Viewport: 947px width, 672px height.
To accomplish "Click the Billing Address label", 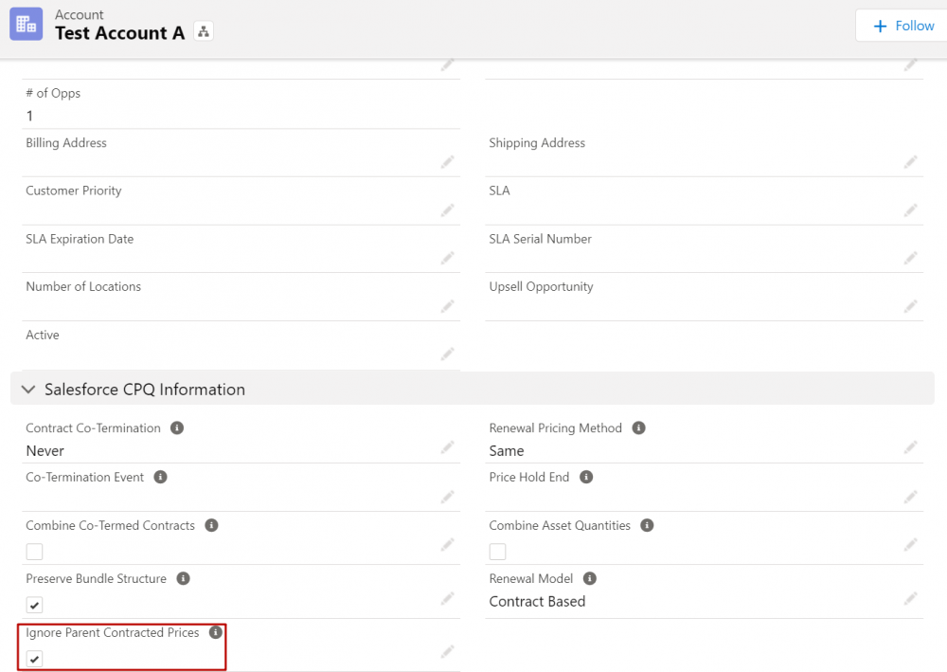I will click(66, 142).
